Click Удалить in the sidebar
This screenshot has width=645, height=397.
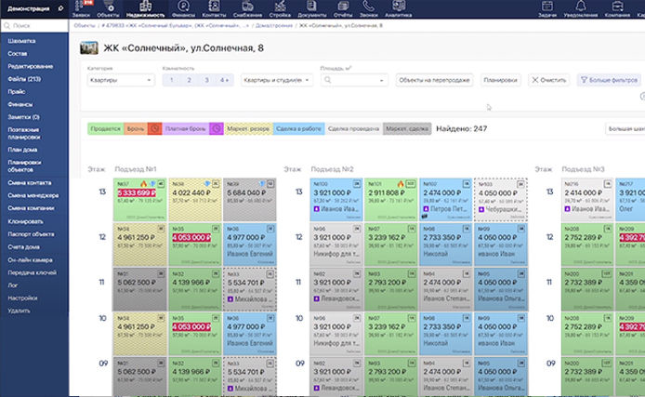tap(19, 311)
